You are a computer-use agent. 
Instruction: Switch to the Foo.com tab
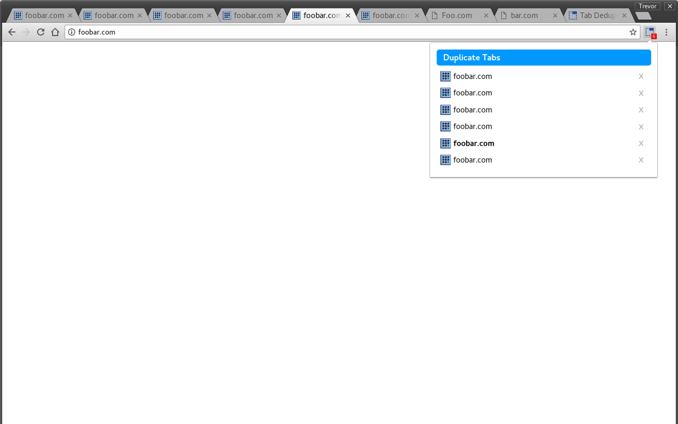(459, 15)
